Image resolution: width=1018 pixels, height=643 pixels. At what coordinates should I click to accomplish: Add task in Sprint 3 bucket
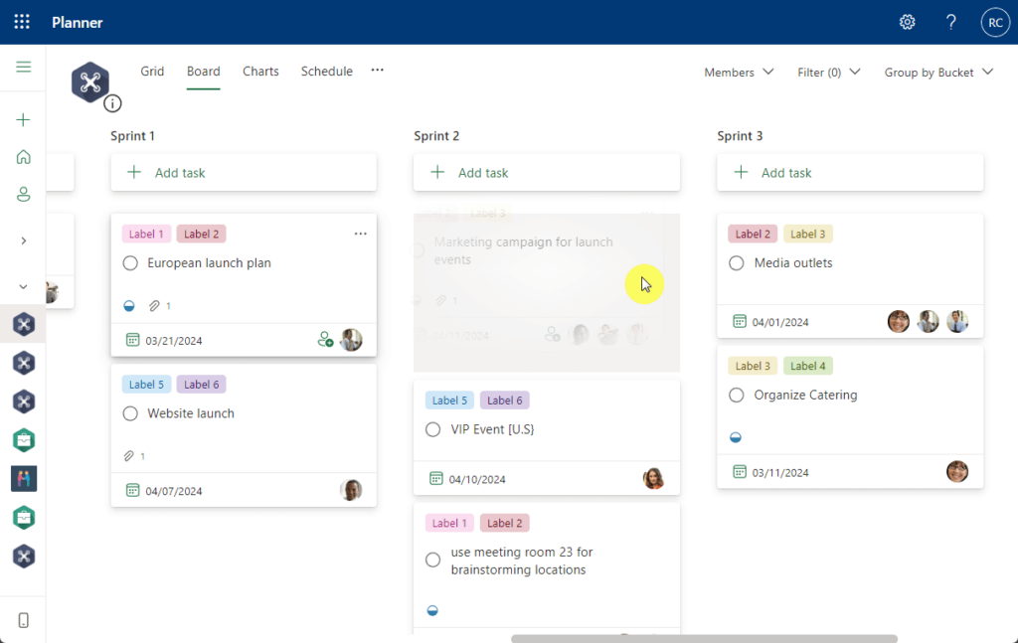[850, 173]
